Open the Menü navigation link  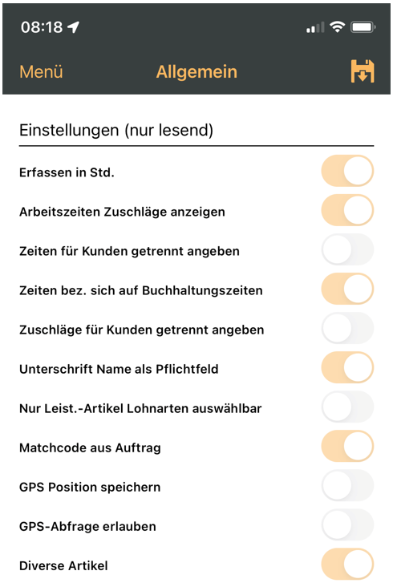pos(41,71)
